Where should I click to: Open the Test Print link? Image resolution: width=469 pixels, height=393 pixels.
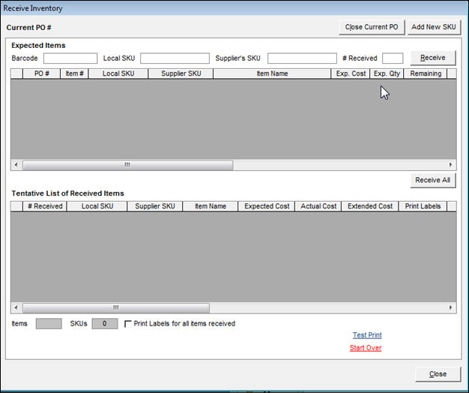367,335
